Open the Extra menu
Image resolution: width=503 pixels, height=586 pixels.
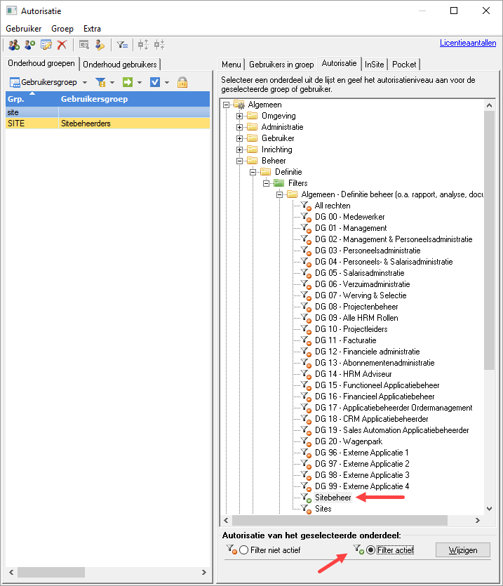pyautogui.click(x=92, y=29)
